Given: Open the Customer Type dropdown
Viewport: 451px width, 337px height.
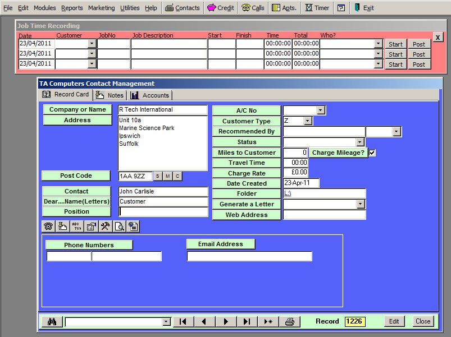Looking at the screenshot, I should pyautogui.click(x=307, y=121).
